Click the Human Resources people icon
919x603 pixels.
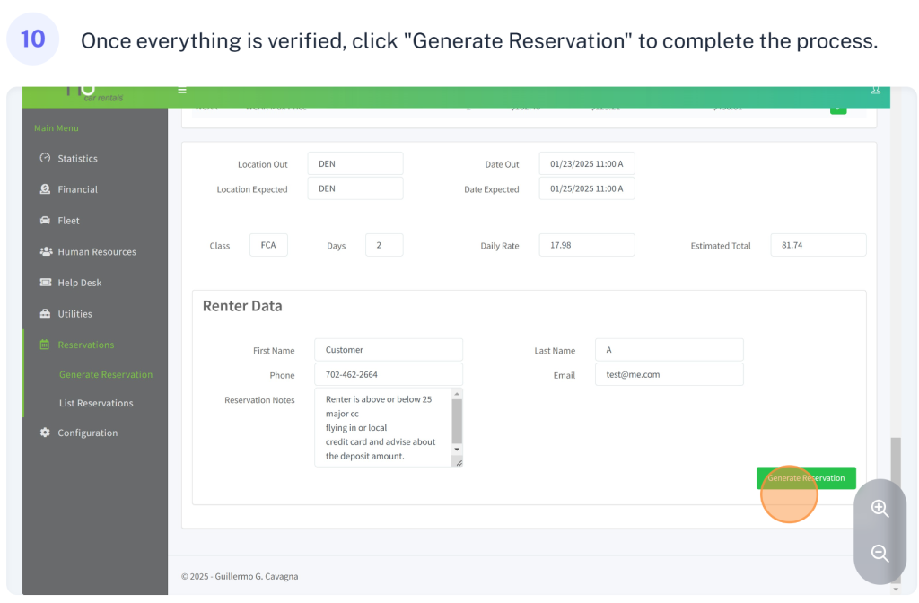pyautogui.click(x=46, y=252)
